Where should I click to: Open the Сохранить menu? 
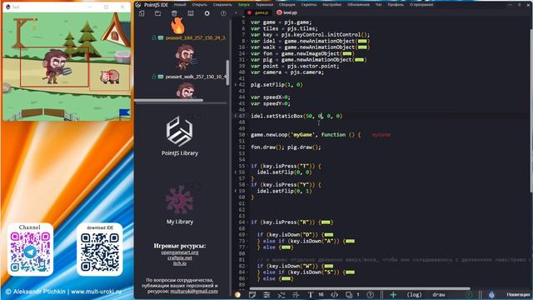point(222,5)
